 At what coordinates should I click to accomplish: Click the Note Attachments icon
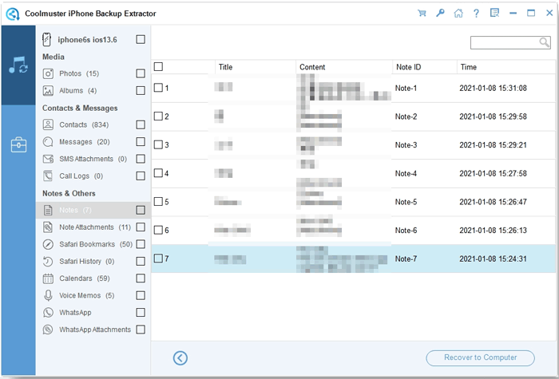pos(48,227)
